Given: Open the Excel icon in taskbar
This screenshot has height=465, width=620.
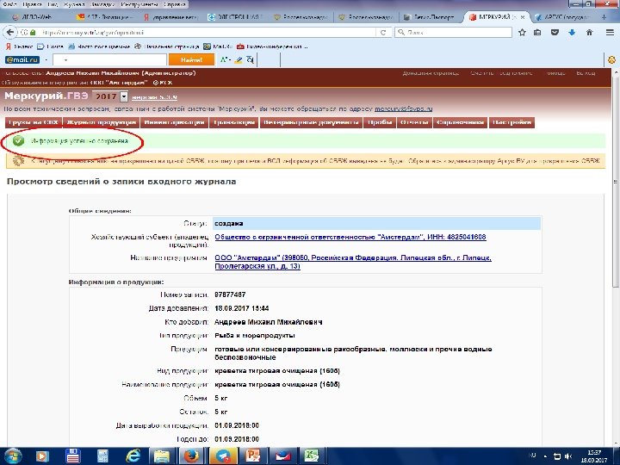Looking at the screenshot, I should pyautogui.click(x=311, y=456).
